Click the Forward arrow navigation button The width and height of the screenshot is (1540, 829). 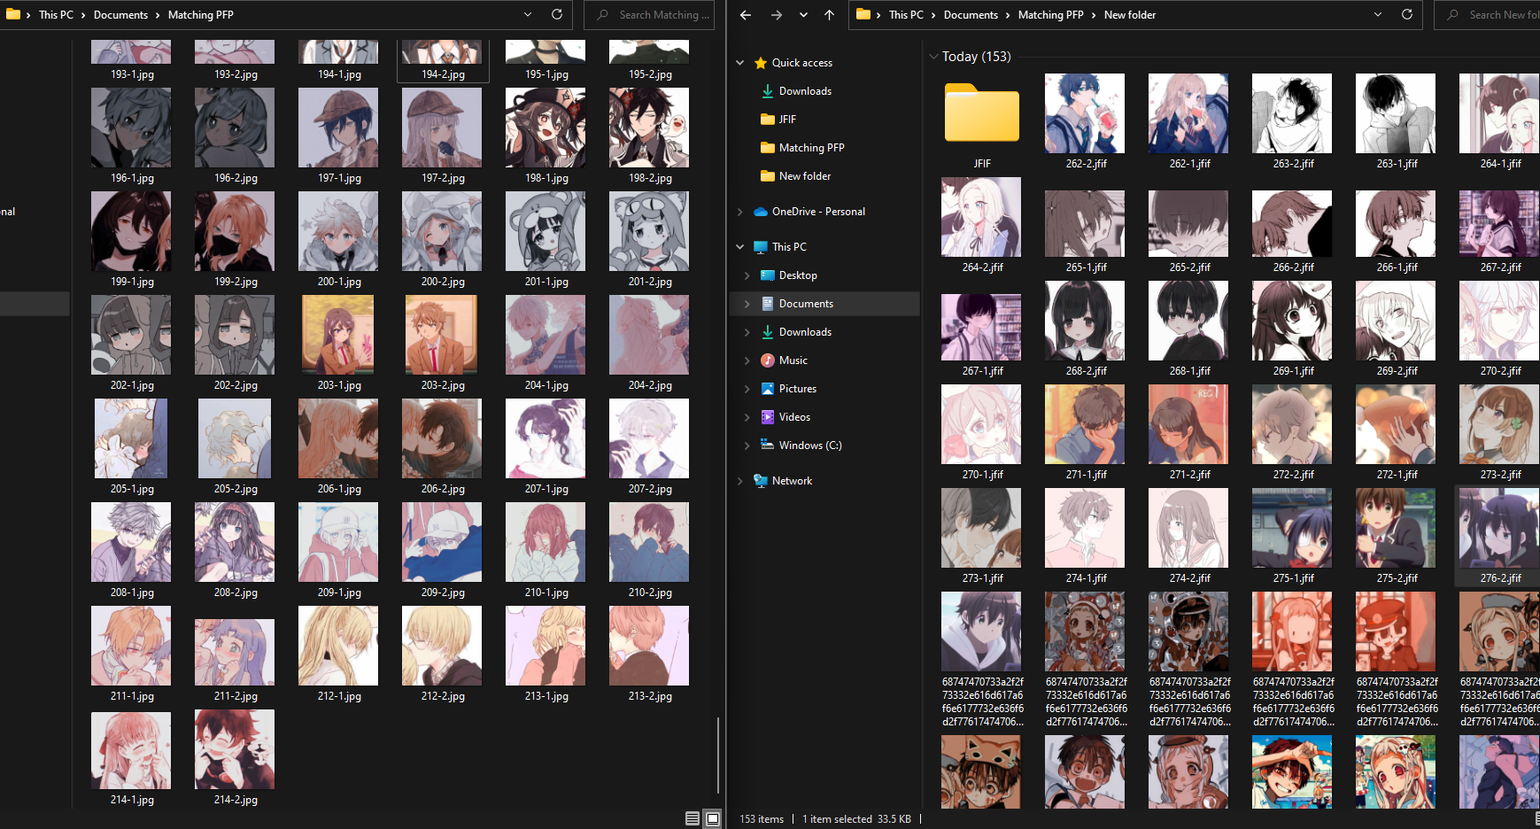click(776, 15)
